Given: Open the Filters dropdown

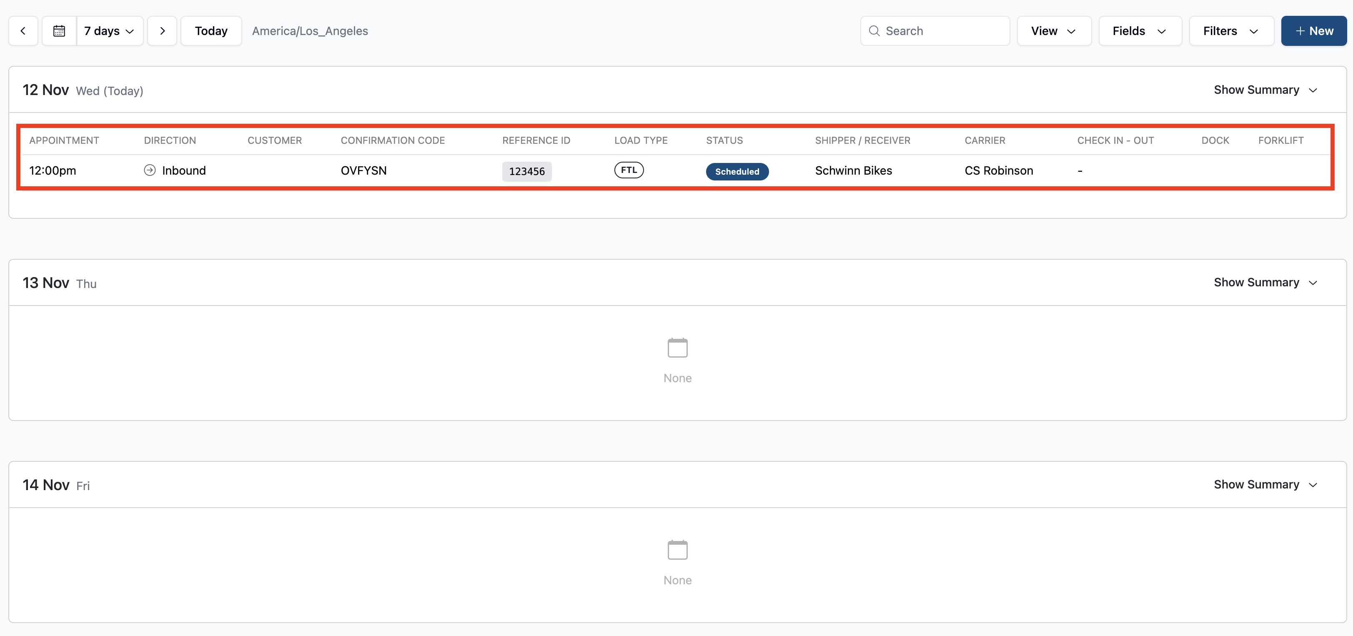Looking at the screenshot, I should click(x=1232, y=31).
